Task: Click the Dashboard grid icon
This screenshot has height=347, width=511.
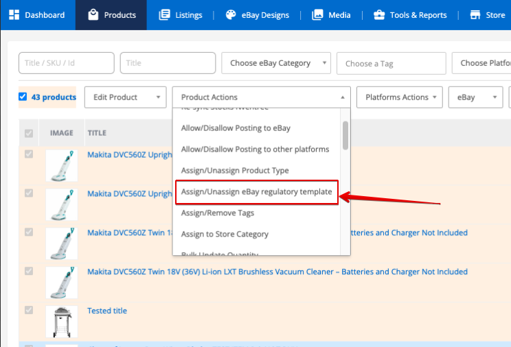Action: 14,15
